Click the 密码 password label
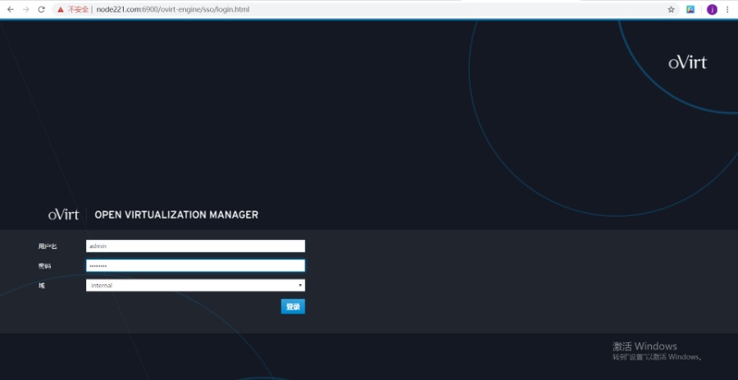Viewport: 738px width, 380px height. (x=45, y=266)
